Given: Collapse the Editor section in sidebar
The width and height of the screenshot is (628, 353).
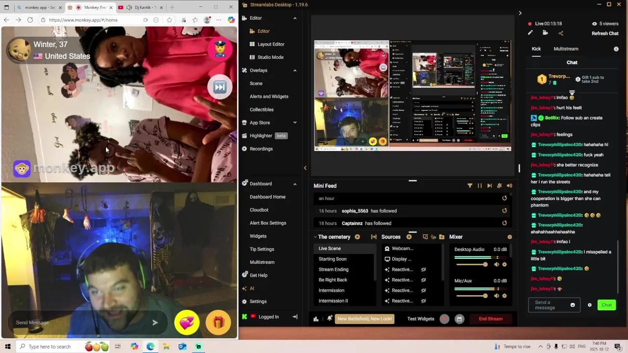Looking at the screenshot, I should [x=295, y=18].
